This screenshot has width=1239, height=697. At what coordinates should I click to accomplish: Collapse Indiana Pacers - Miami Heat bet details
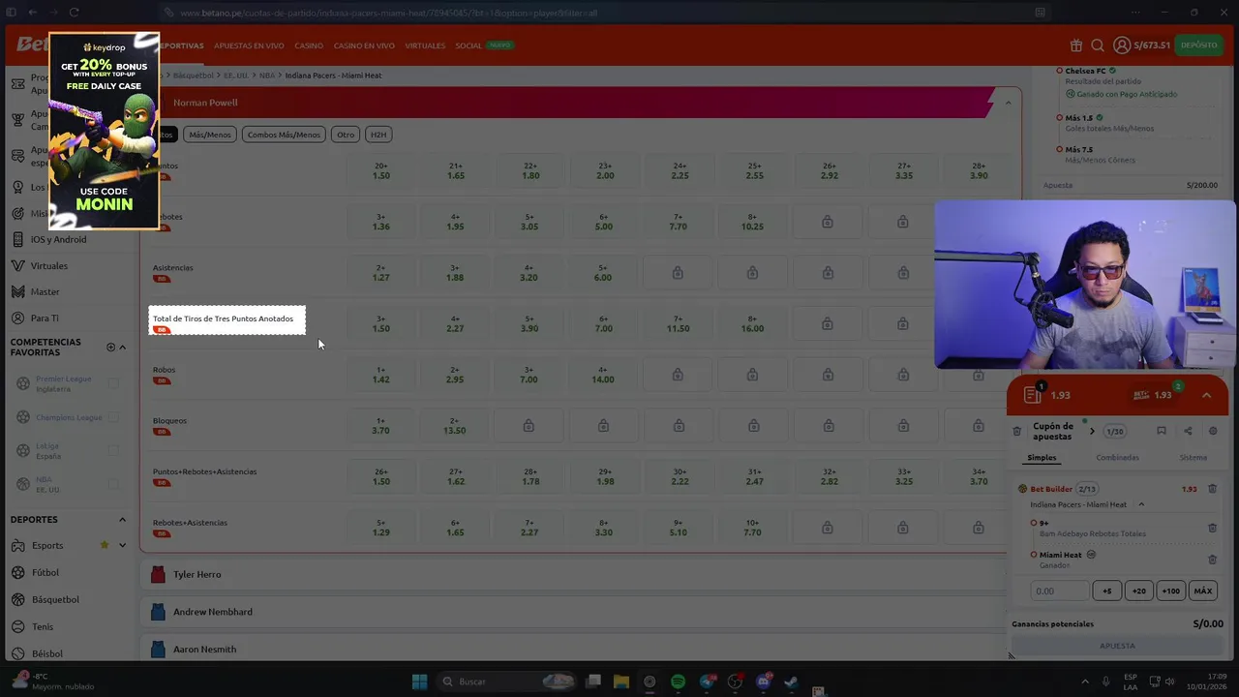click(1141, 504)
